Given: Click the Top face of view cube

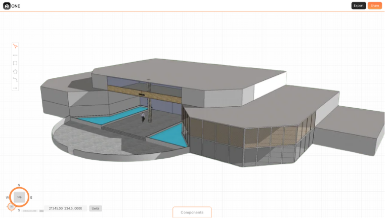Looking at the screenshot, I should pyautogui.click(x=19, y=197).
